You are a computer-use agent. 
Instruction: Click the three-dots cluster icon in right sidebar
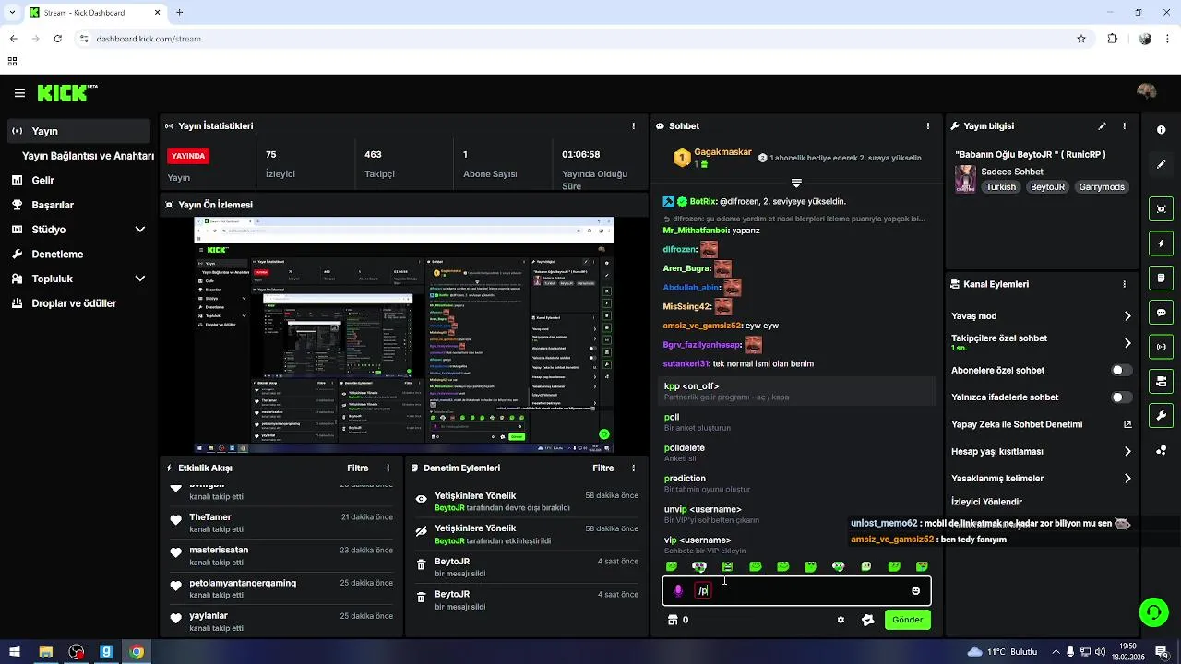pos(1162,450)
